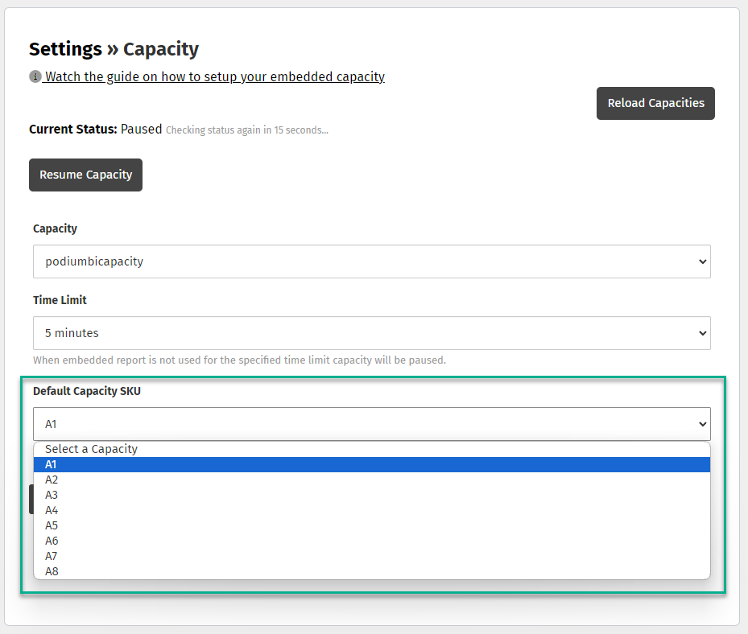
Task: Choose the 'Select a Capacity' placeholder option
Action: coord(91,449)
